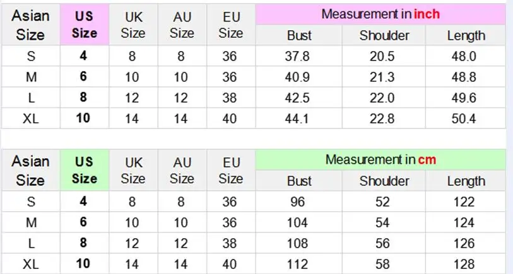Click the Length column header in inch table

pos(466,36)
